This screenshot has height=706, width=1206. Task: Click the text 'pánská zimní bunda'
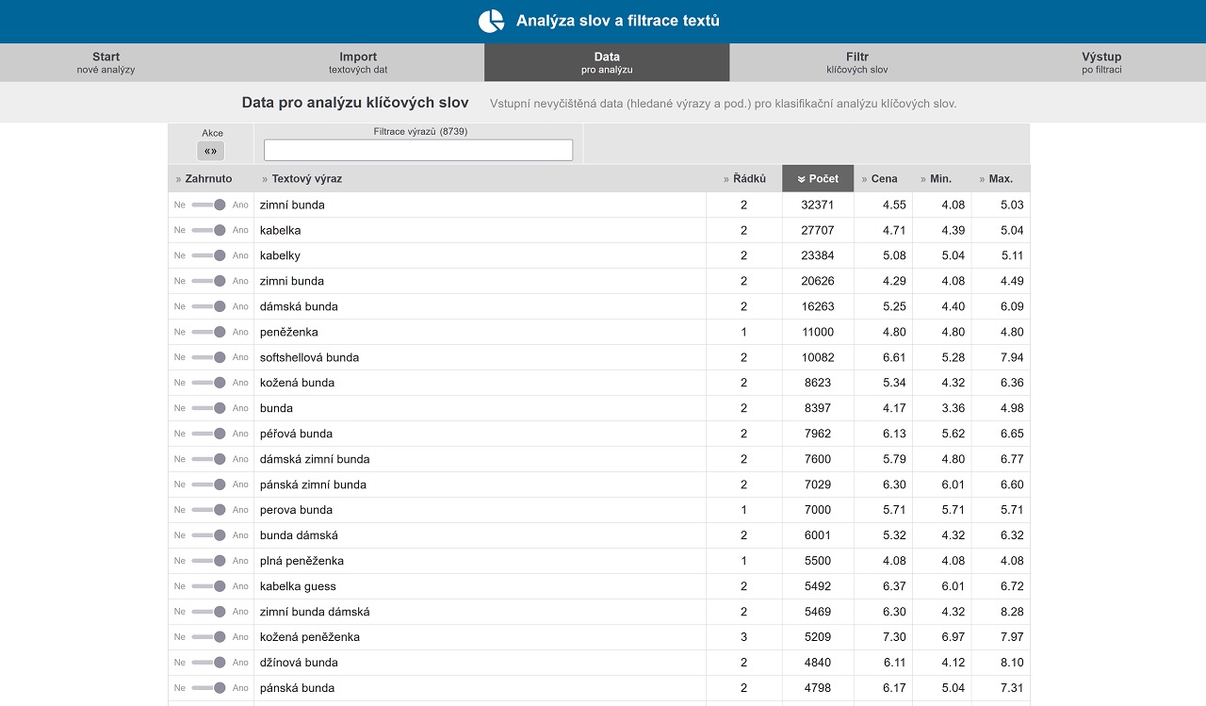tap(313, 484)
